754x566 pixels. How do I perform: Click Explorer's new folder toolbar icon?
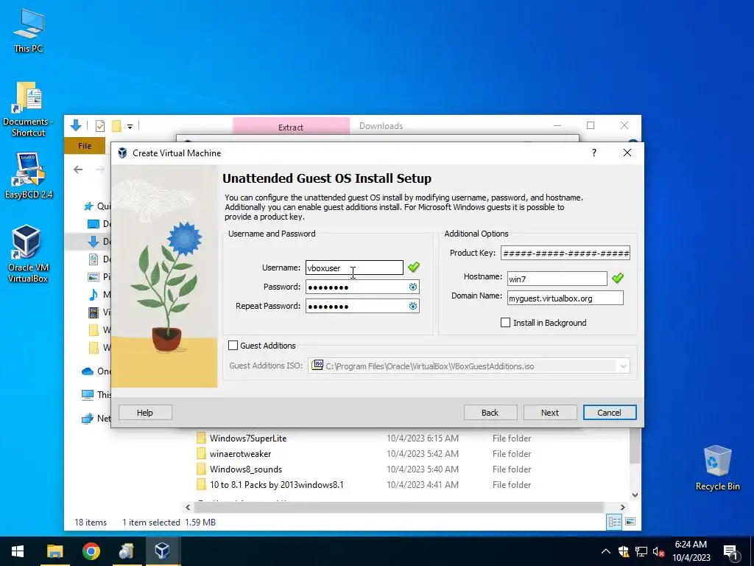point(116,126)
